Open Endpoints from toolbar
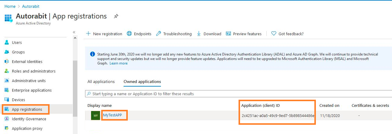 (143, 34)
